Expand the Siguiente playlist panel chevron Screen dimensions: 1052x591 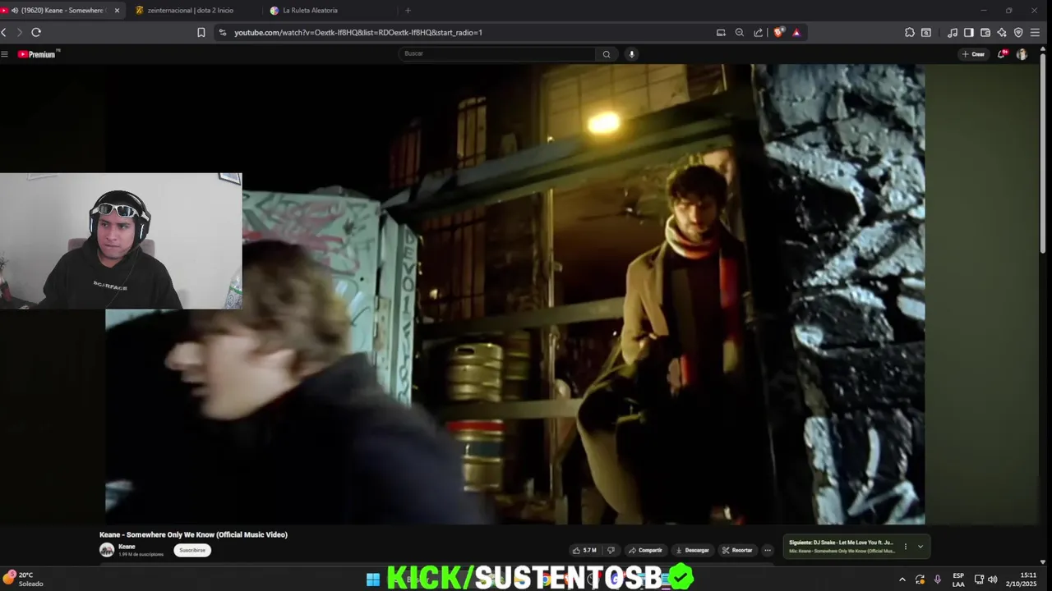pyautogui.click(x=920, y=547)
